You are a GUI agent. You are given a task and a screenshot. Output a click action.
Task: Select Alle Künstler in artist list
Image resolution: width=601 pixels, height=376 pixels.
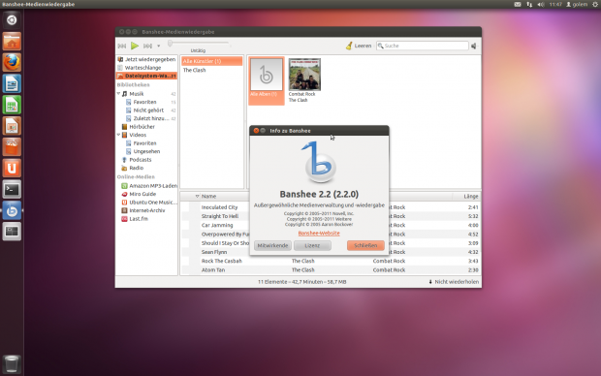(x=211, y=61)
